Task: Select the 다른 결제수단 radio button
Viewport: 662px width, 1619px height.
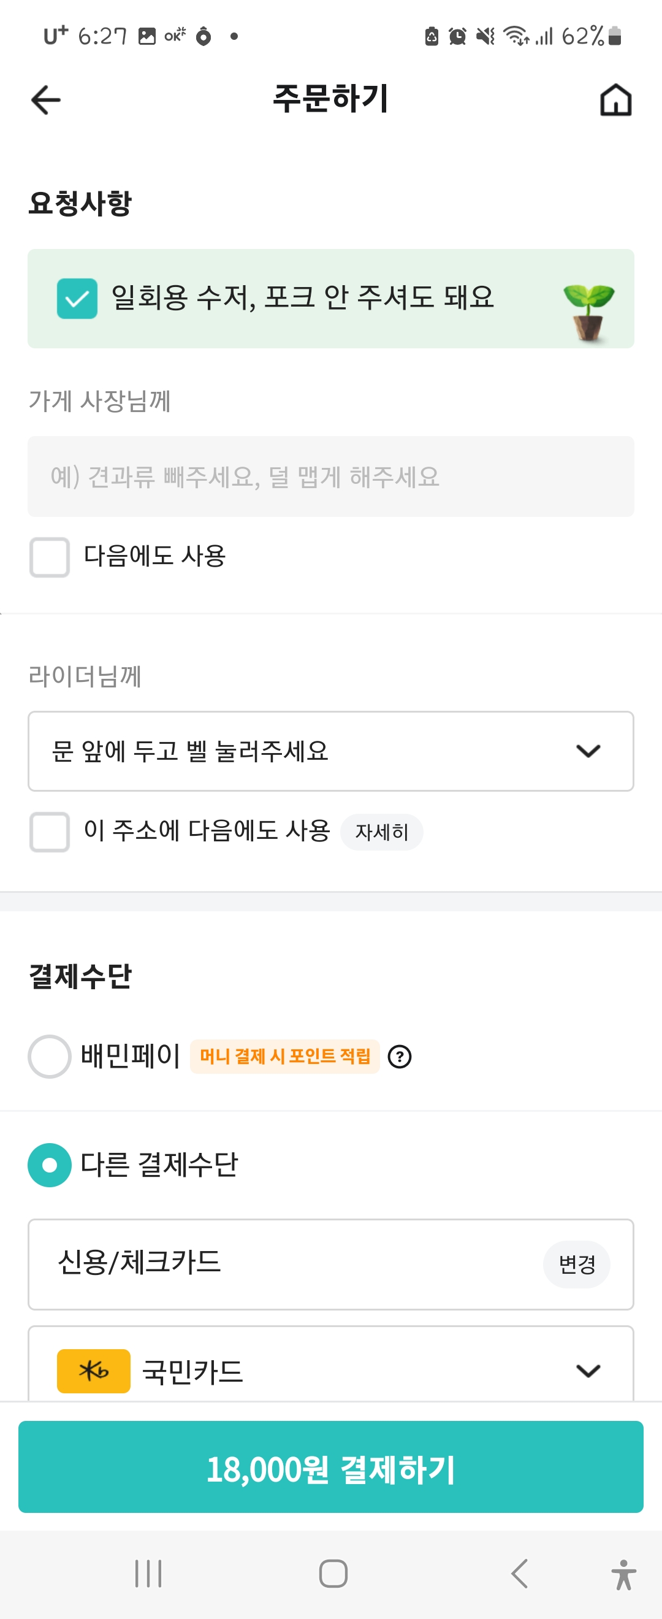Action: click(x=49, y=1165)
